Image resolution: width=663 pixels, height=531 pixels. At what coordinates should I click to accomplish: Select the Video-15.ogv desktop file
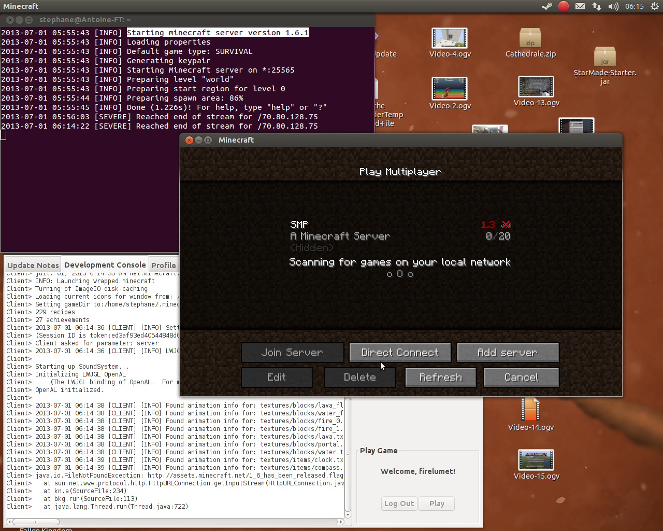pos(537,465)
